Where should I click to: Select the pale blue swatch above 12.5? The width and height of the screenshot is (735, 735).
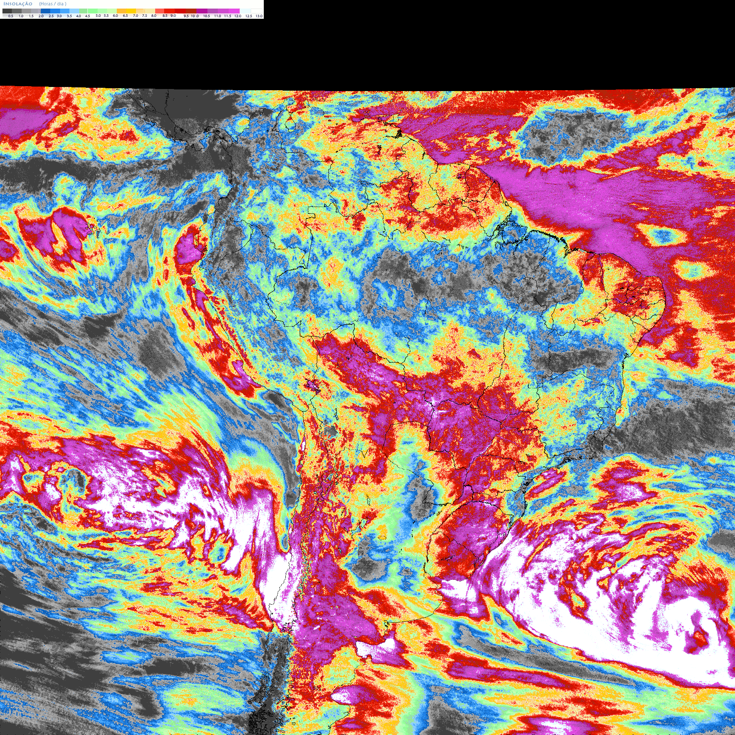click(x=245, y=11)
